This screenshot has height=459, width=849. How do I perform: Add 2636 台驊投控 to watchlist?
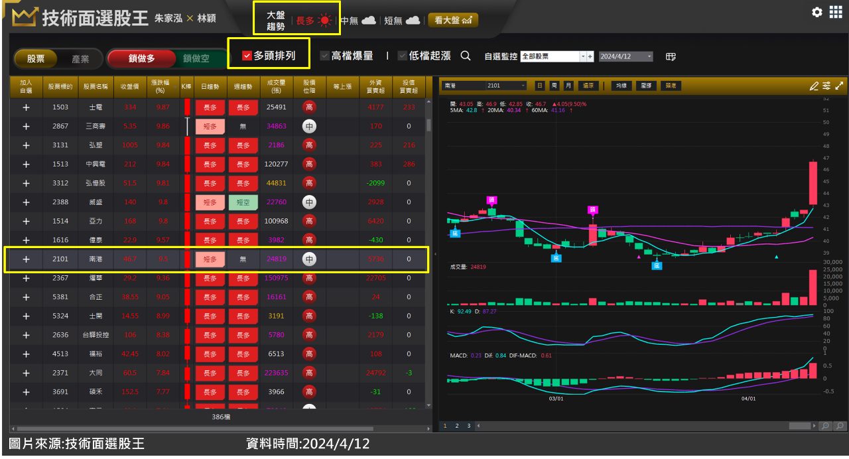tap(27, 335)
